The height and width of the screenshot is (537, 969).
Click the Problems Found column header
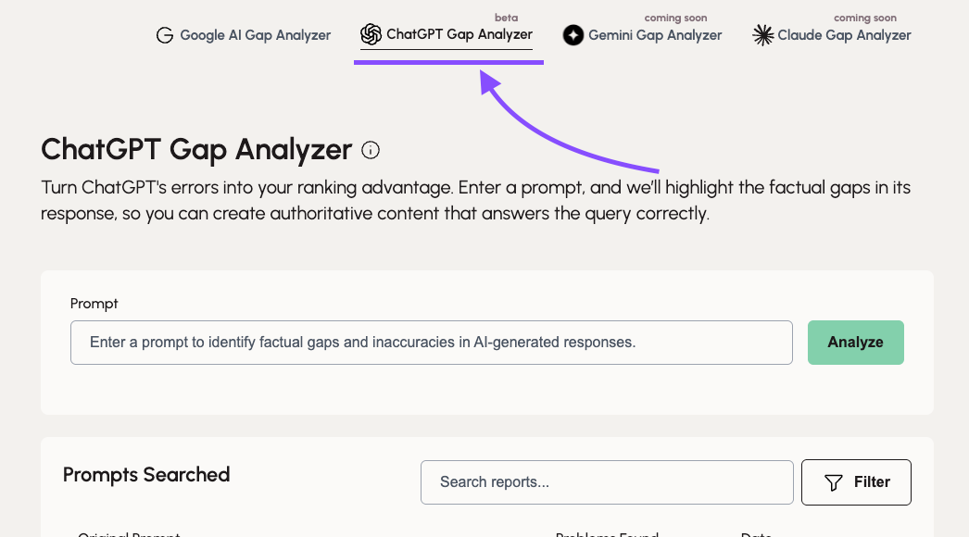pos(607,533)
